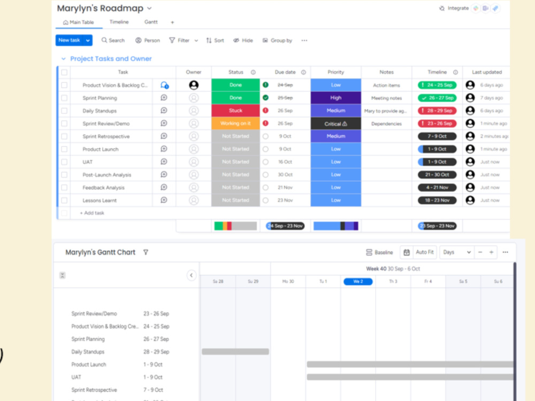Click Critical priority cell
The height and width of the screenshot is (401, 535).
(x=336, y=124)
